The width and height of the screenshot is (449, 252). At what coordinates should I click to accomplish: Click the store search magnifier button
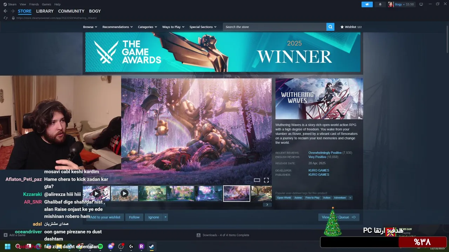click(x=330, y=27)
